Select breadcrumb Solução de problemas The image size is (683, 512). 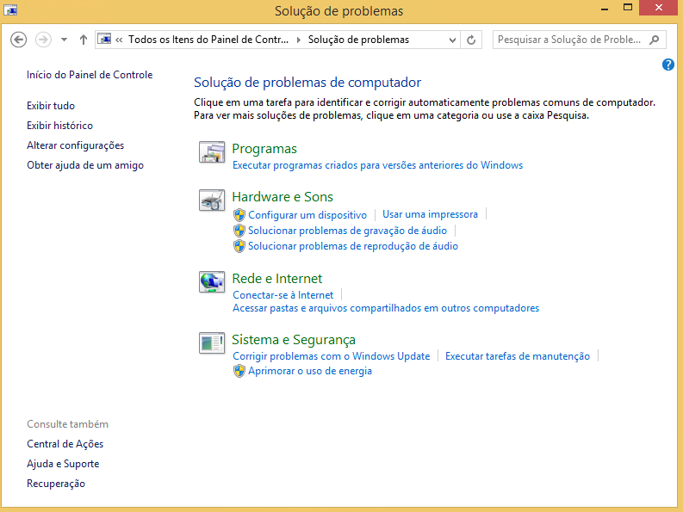coord(358,40)
